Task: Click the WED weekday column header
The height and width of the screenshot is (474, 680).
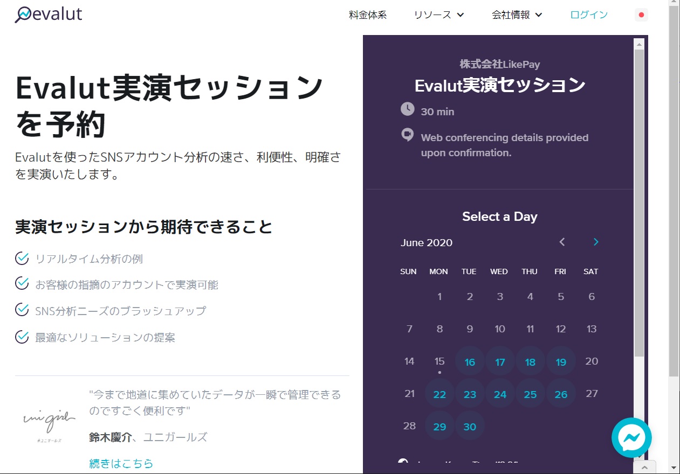Action: [499, 271]
